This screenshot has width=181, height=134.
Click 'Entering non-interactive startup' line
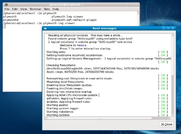pyautogui.click(x=69, y=92)
